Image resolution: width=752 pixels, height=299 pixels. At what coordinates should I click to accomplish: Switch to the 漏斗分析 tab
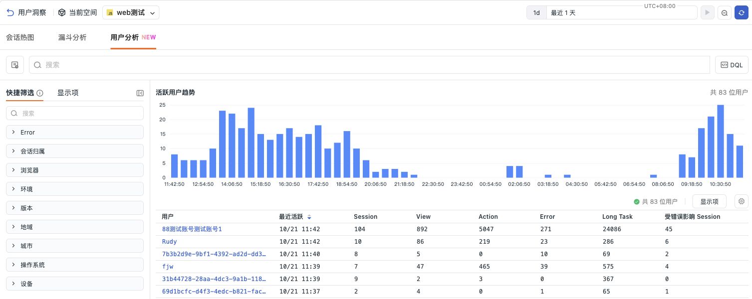click(x=72, y=37)
